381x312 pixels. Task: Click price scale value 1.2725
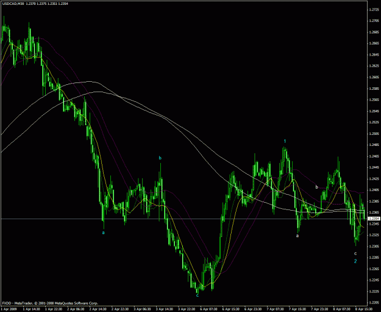[372, 10]
